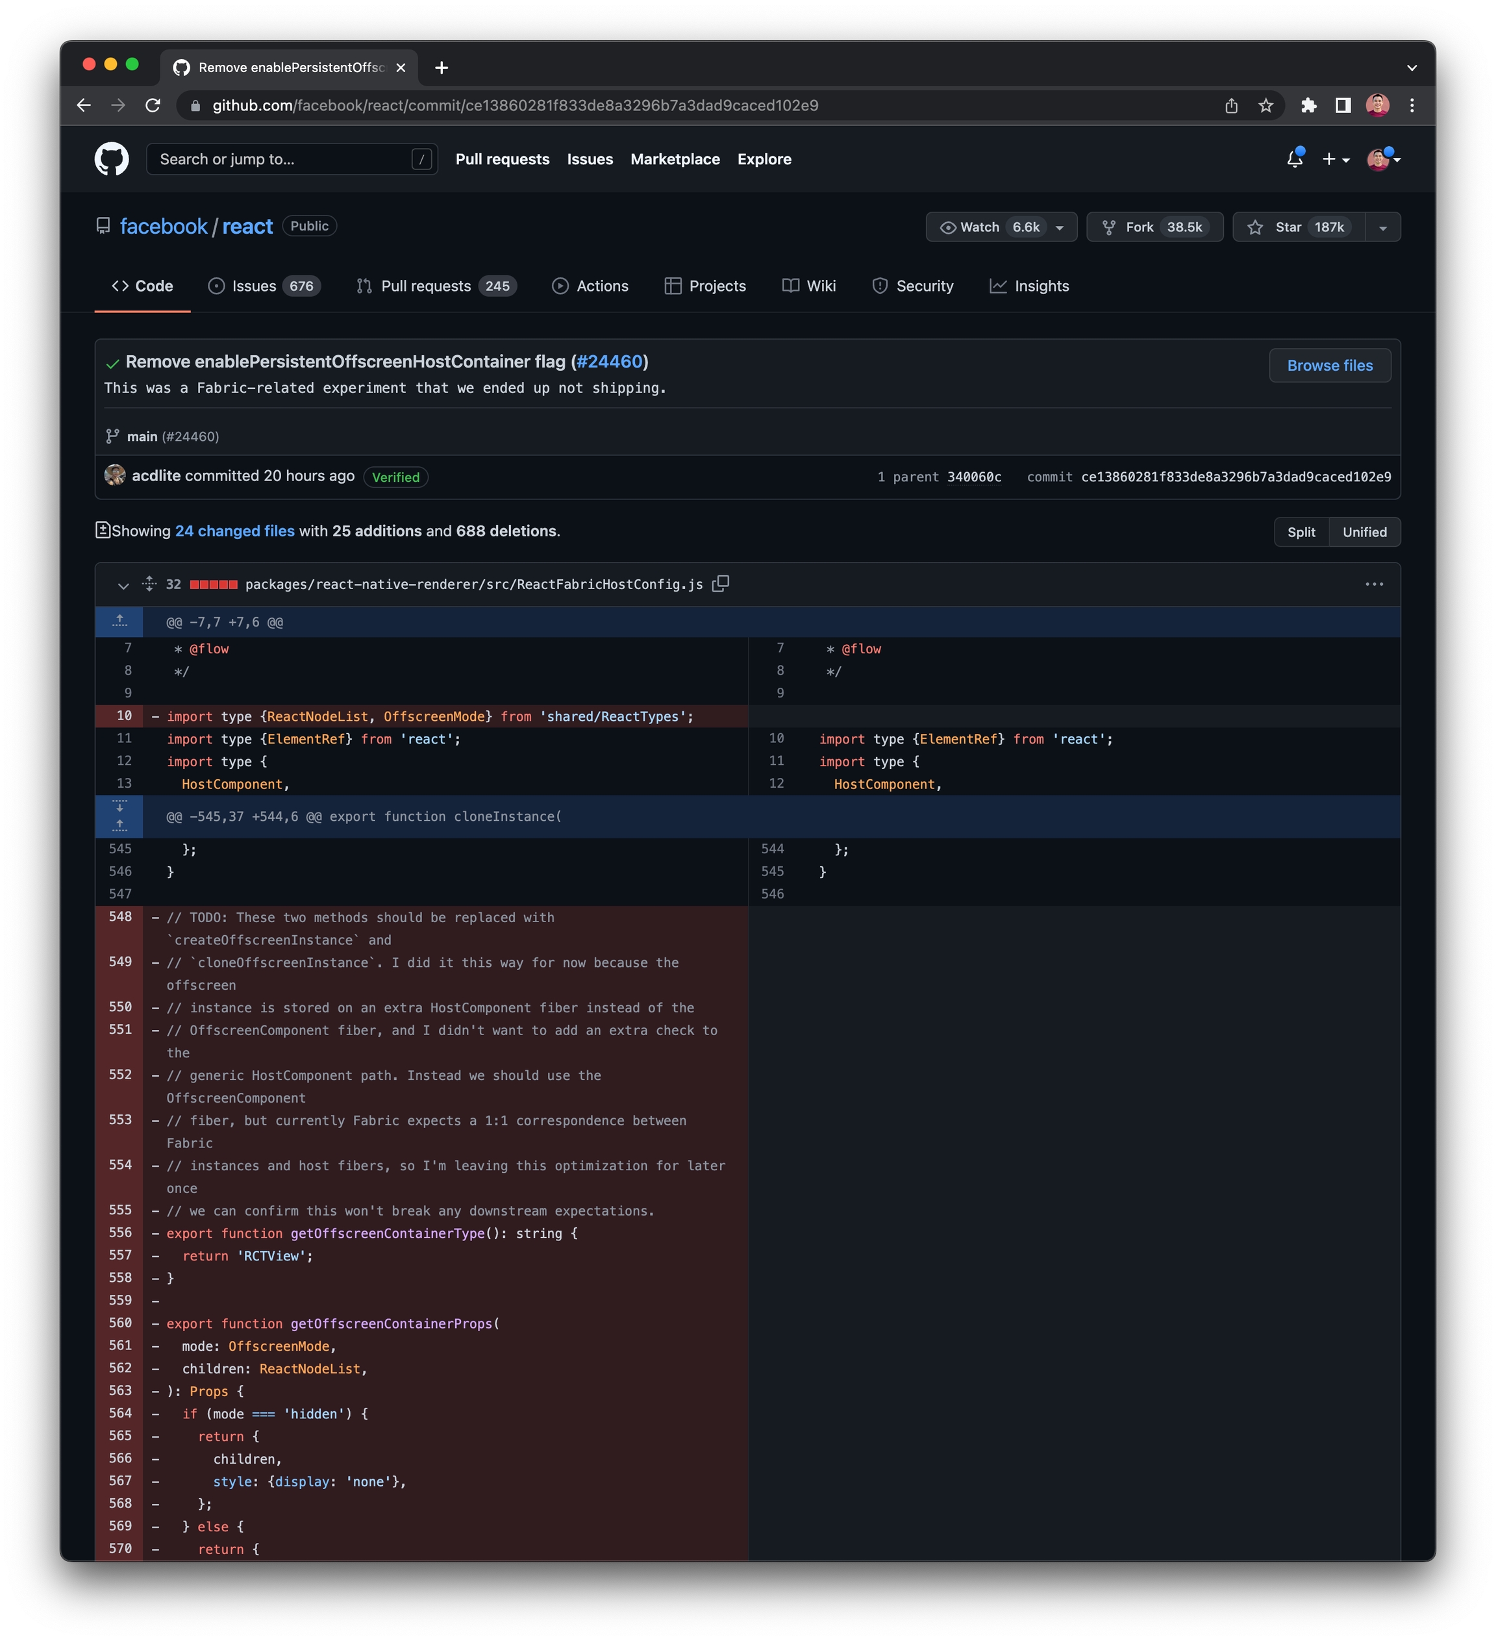
Task: Switch to the repository Pull requests tab
Action: click(x=436, y=286)
